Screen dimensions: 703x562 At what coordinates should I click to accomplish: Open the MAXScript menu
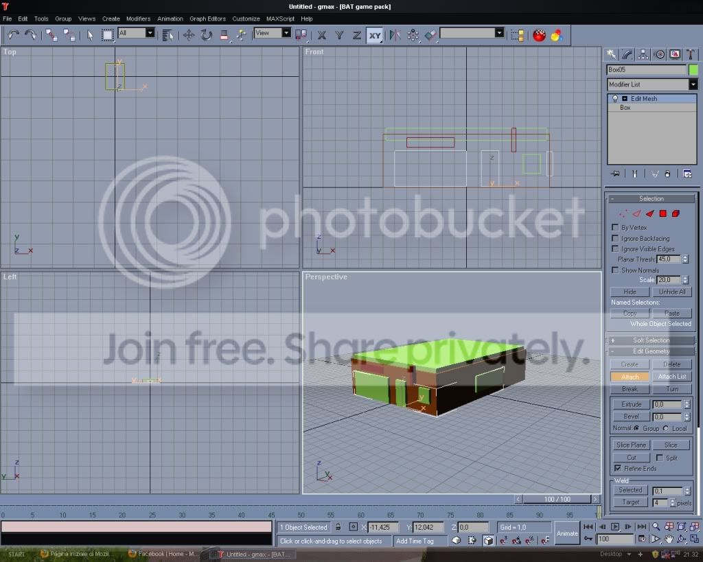(x=280, y=19)
